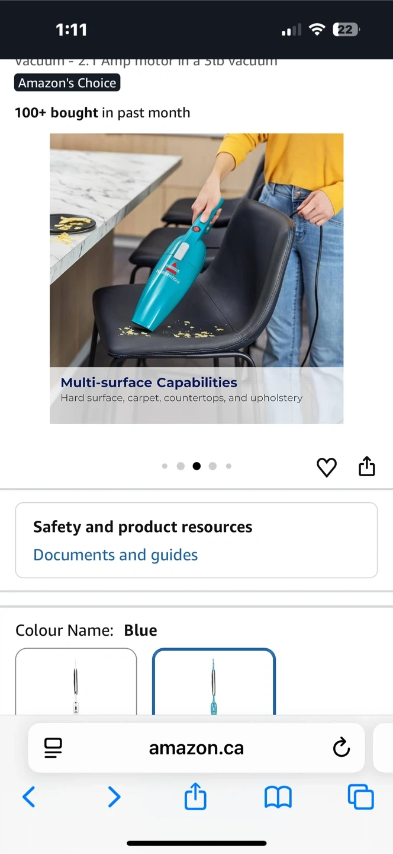The image size is (393, 854).
Task: Tap the amazon.ca address bar
Action: 196,748
